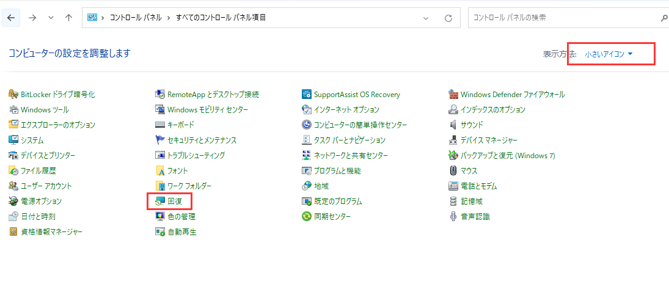Image resolution: width=669 pixels, height=295 pixels.
Task: Open the SupportAssist OS Recovery icon
Action: tap(307, 95)
